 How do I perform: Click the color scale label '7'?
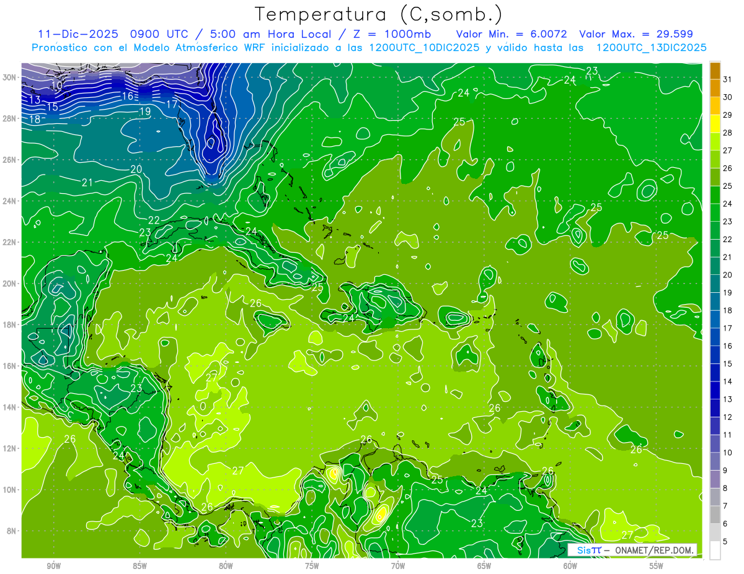(x=725, y=506)
